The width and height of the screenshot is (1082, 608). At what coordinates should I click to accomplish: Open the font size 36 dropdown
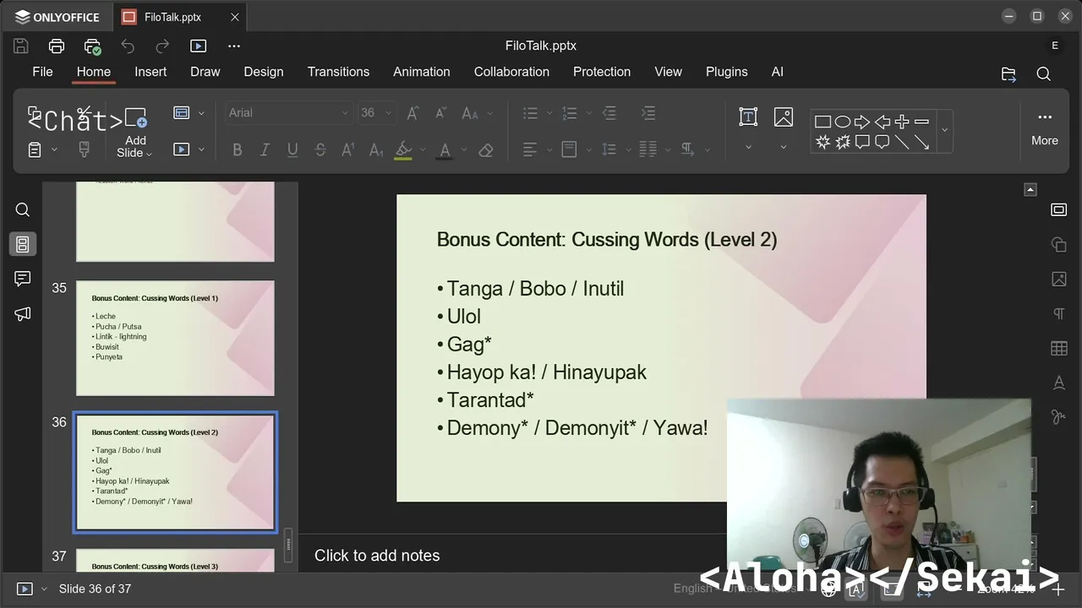tap(388, 113)
